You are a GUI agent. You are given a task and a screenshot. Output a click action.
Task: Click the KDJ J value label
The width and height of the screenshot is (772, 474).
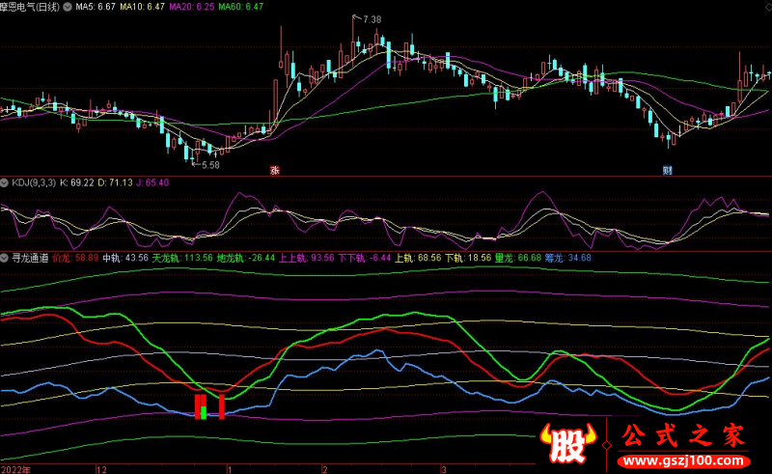pyautogui.click(x=152, y=181)
